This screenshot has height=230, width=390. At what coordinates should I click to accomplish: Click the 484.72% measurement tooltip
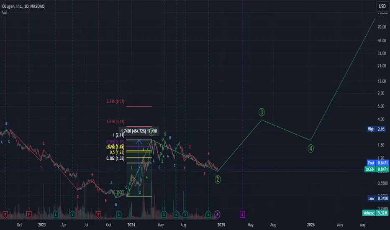click(x=139, y=131)
